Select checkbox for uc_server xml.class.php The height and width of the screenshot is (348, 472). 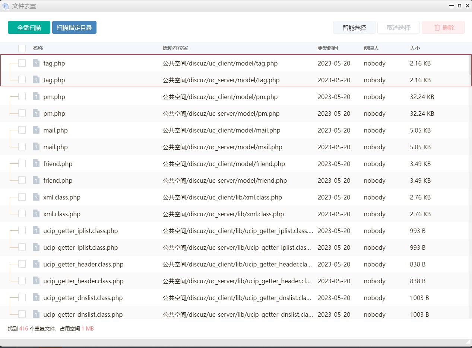(22, 214)
